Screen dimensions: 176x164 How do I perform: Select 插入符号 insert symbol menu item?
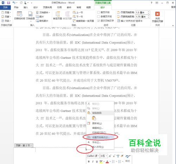[100, 147]
